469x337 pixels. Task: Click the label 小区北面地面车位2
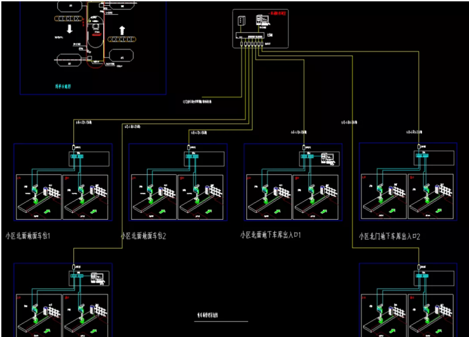[144, 236]
